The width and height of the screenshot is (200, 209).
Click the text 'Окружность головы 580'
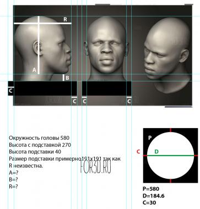point(39,137)
